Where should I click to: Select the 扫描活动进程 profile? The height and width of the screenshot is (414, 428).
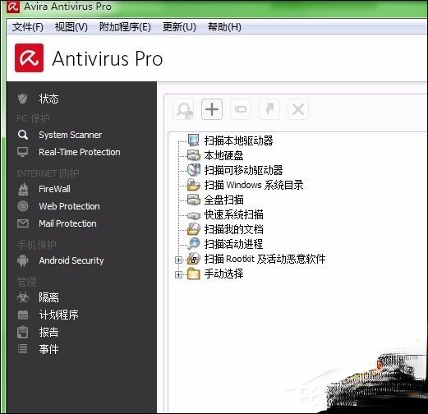[x=234, y=244]
